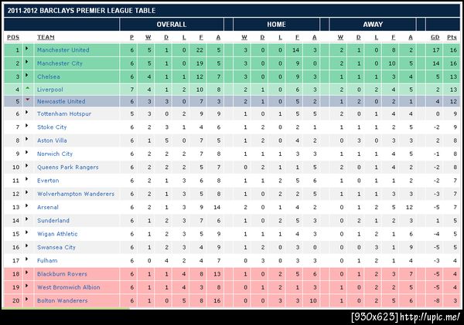
Task: Click the arrow next to Swansea City
Action: pyautogui.click(x=28, y=248)
